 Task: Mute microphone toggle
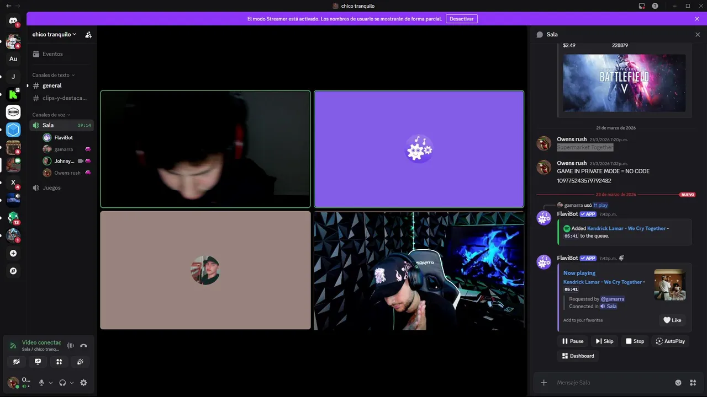click(x=41, y=383)
